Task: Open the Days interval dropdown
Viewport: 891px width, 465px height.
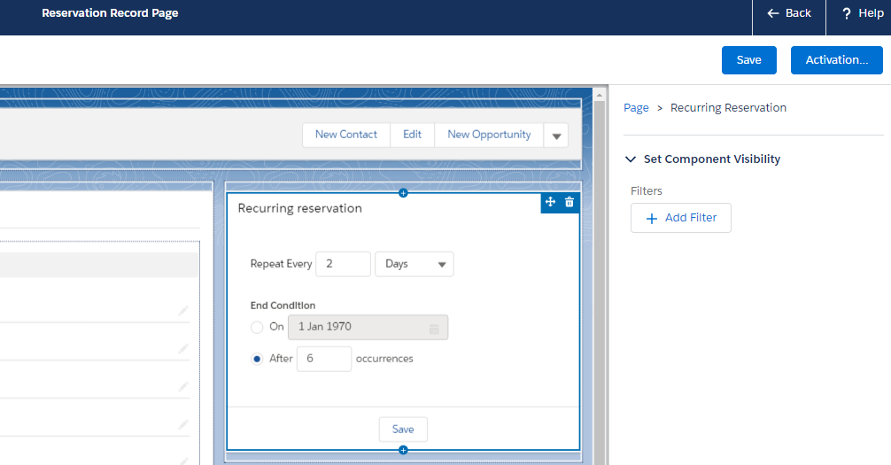Action: 414,264
